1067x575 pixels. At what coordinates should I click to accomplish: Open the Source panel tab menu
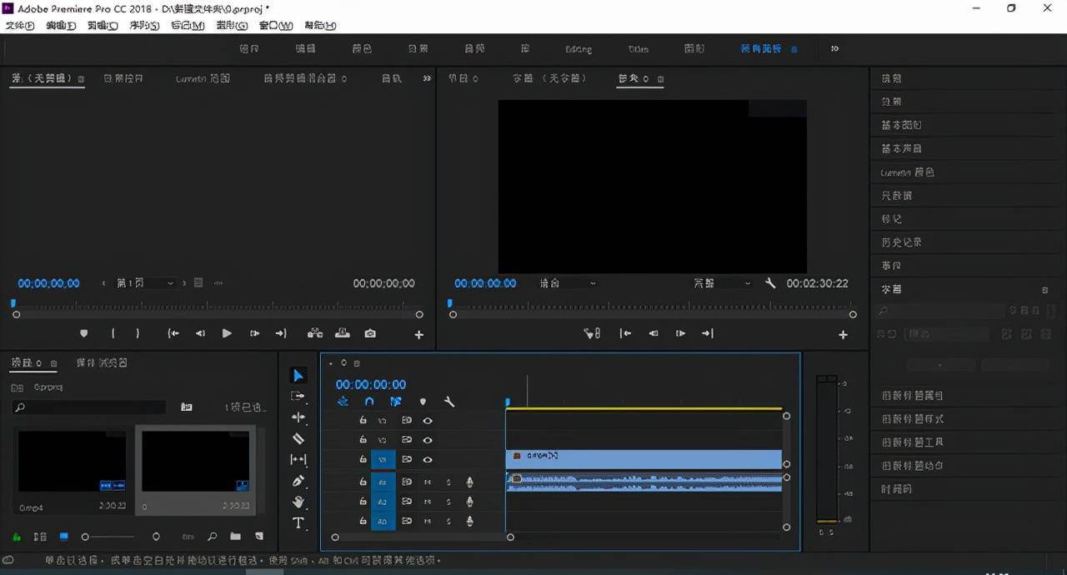coord(81,79)
